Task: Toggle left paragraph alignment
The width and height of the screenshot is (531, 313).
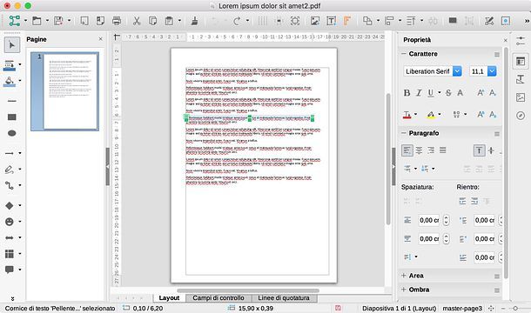Action: [407, 150]
